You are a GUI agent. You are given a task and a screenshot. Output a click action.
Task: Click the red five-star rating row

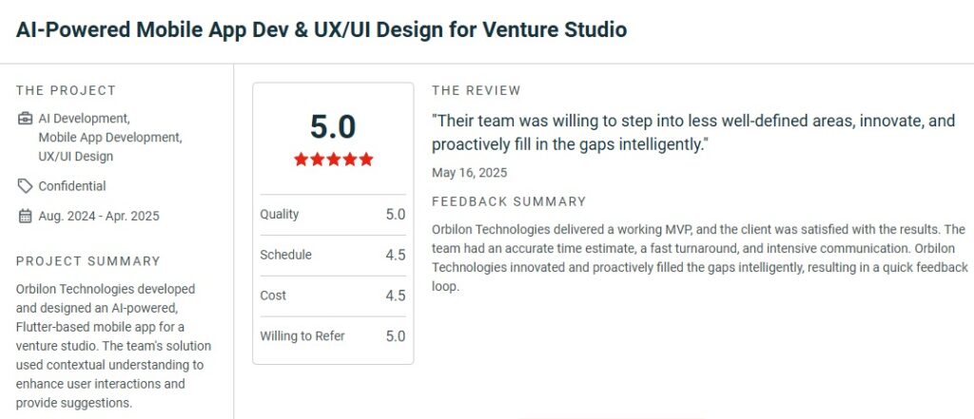(x=333, y=160)
